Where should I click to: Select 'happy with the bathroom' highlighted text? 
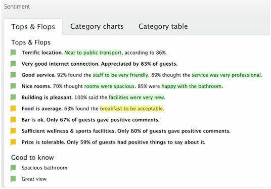(192, 86)
